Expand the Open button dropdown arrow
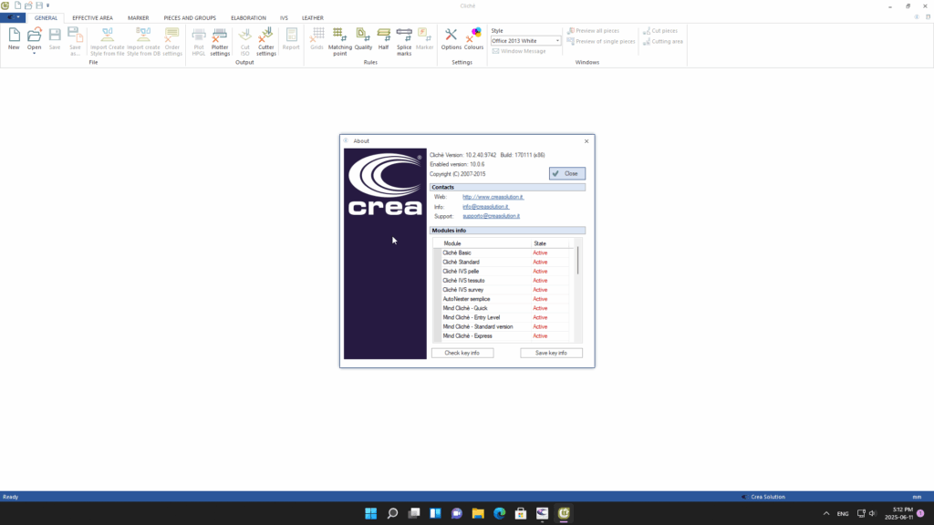This screenshot has height=525, width=934. [x=34, y=54]
